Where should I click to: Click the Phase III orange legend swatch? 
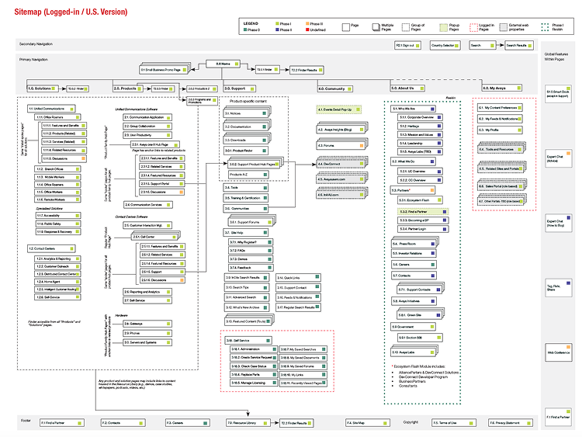coord(307,23)
